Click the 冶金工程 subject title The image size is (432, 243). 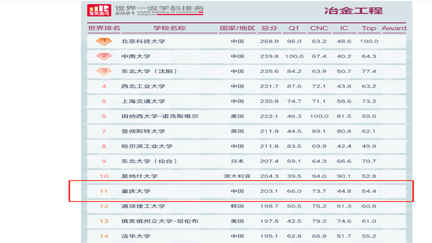[354, 11]
